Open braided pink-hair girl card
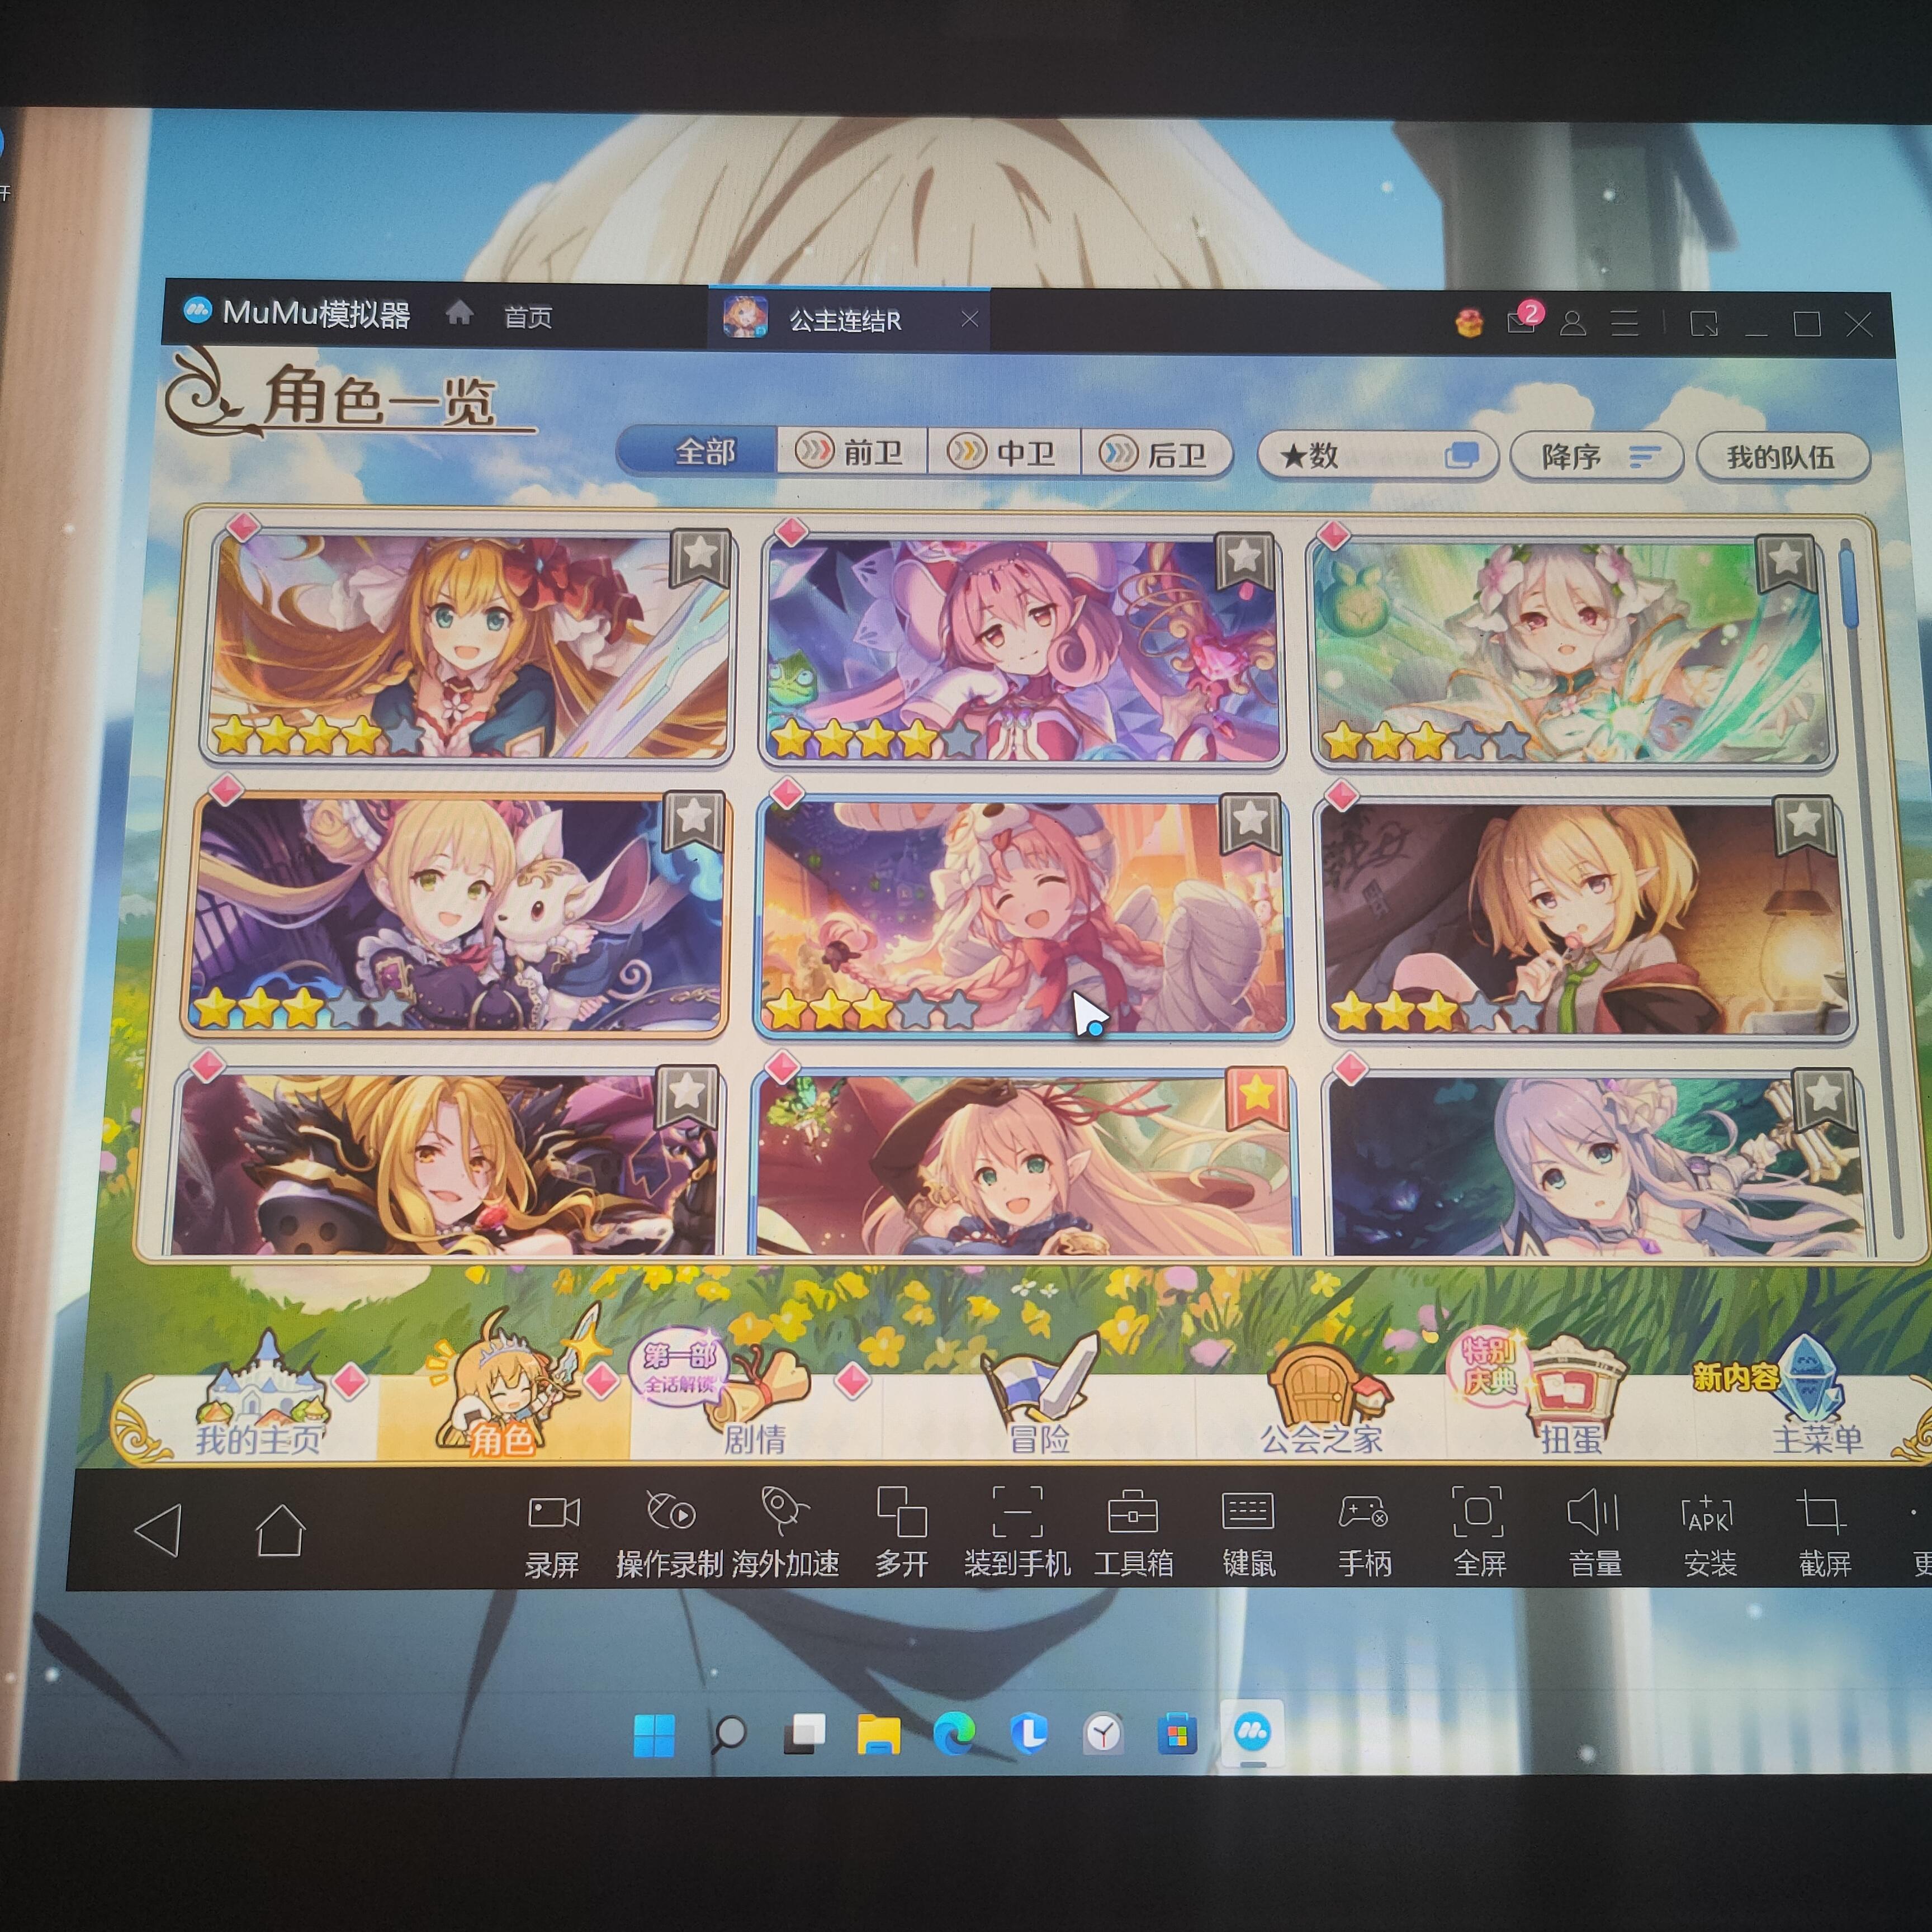The width and height of the screenshot is (1932, 1932). [1024, 916]
